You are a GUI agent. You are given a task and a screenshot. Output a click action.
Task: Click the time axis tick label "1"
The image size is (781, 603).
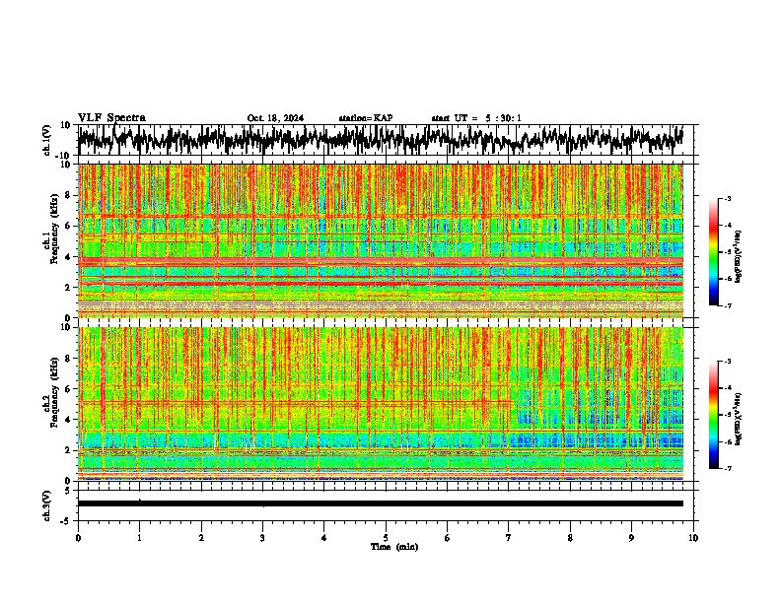click(139, 538)
